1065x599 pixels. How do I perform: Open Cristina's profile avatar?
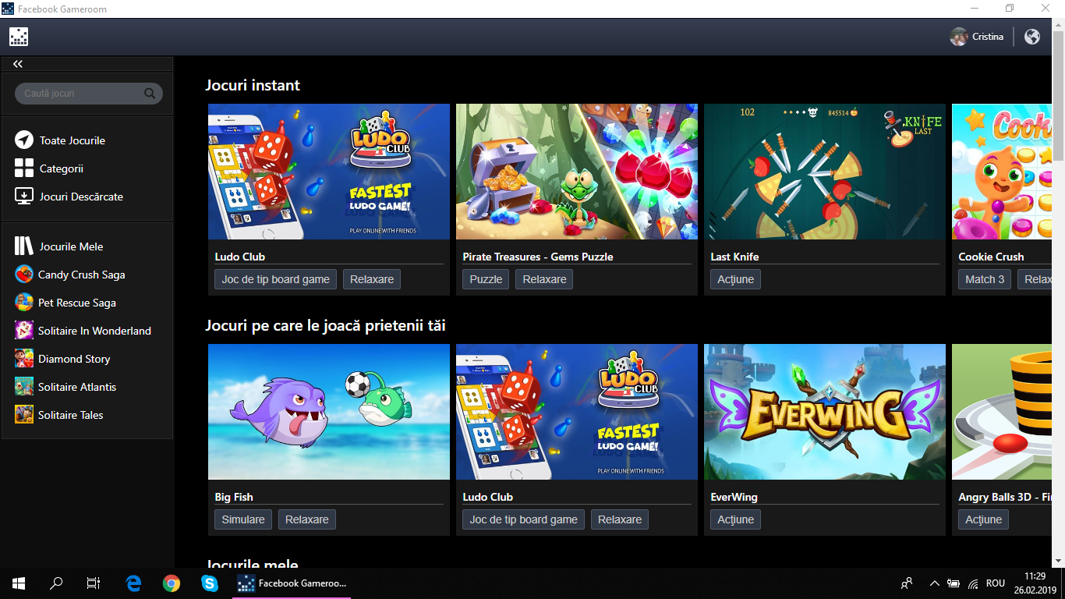point(959,37)
